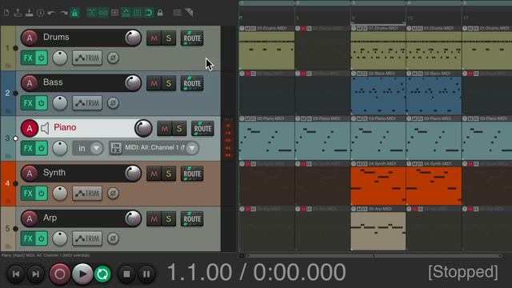Arm the Drums track for recording
The height and width of the screenshot is (288, 512).
click(x=30, y=38)
